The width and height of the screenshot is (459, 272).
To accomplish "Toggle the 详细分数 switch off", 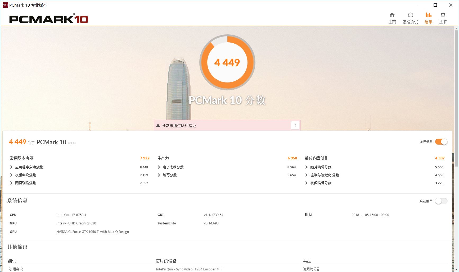I will point(441,142).
